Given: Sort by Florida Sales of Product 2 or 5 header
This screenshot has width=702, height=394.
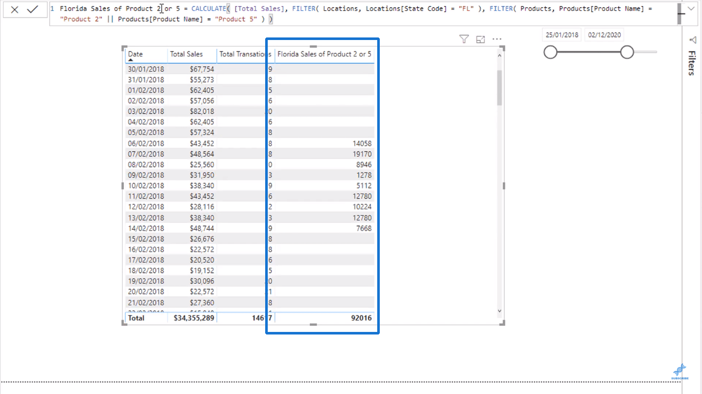Looking at the screenshot, I should (x=324, y=54).
